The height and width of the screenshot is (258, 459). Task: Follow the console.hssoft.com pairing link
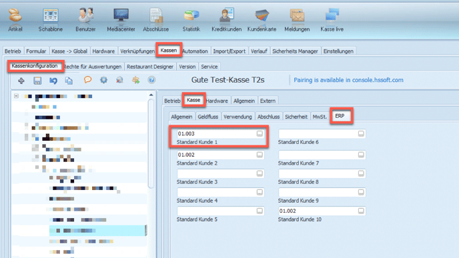[348, 80]
